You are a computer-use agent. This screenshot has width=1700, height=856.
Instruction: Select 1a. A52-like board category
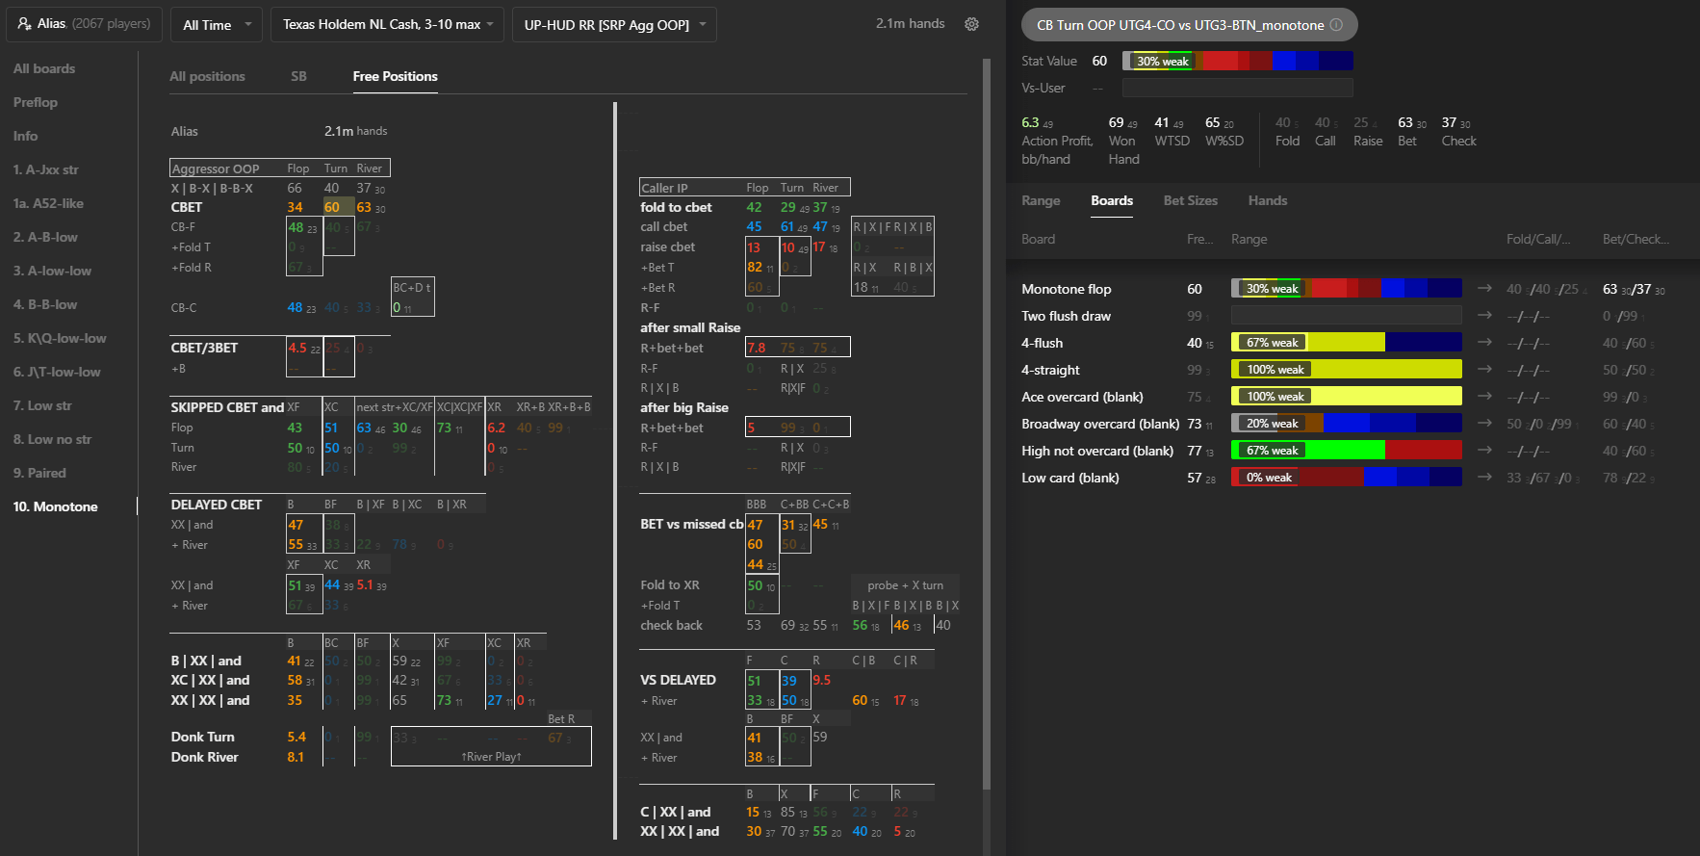click(x=48, y=203)
